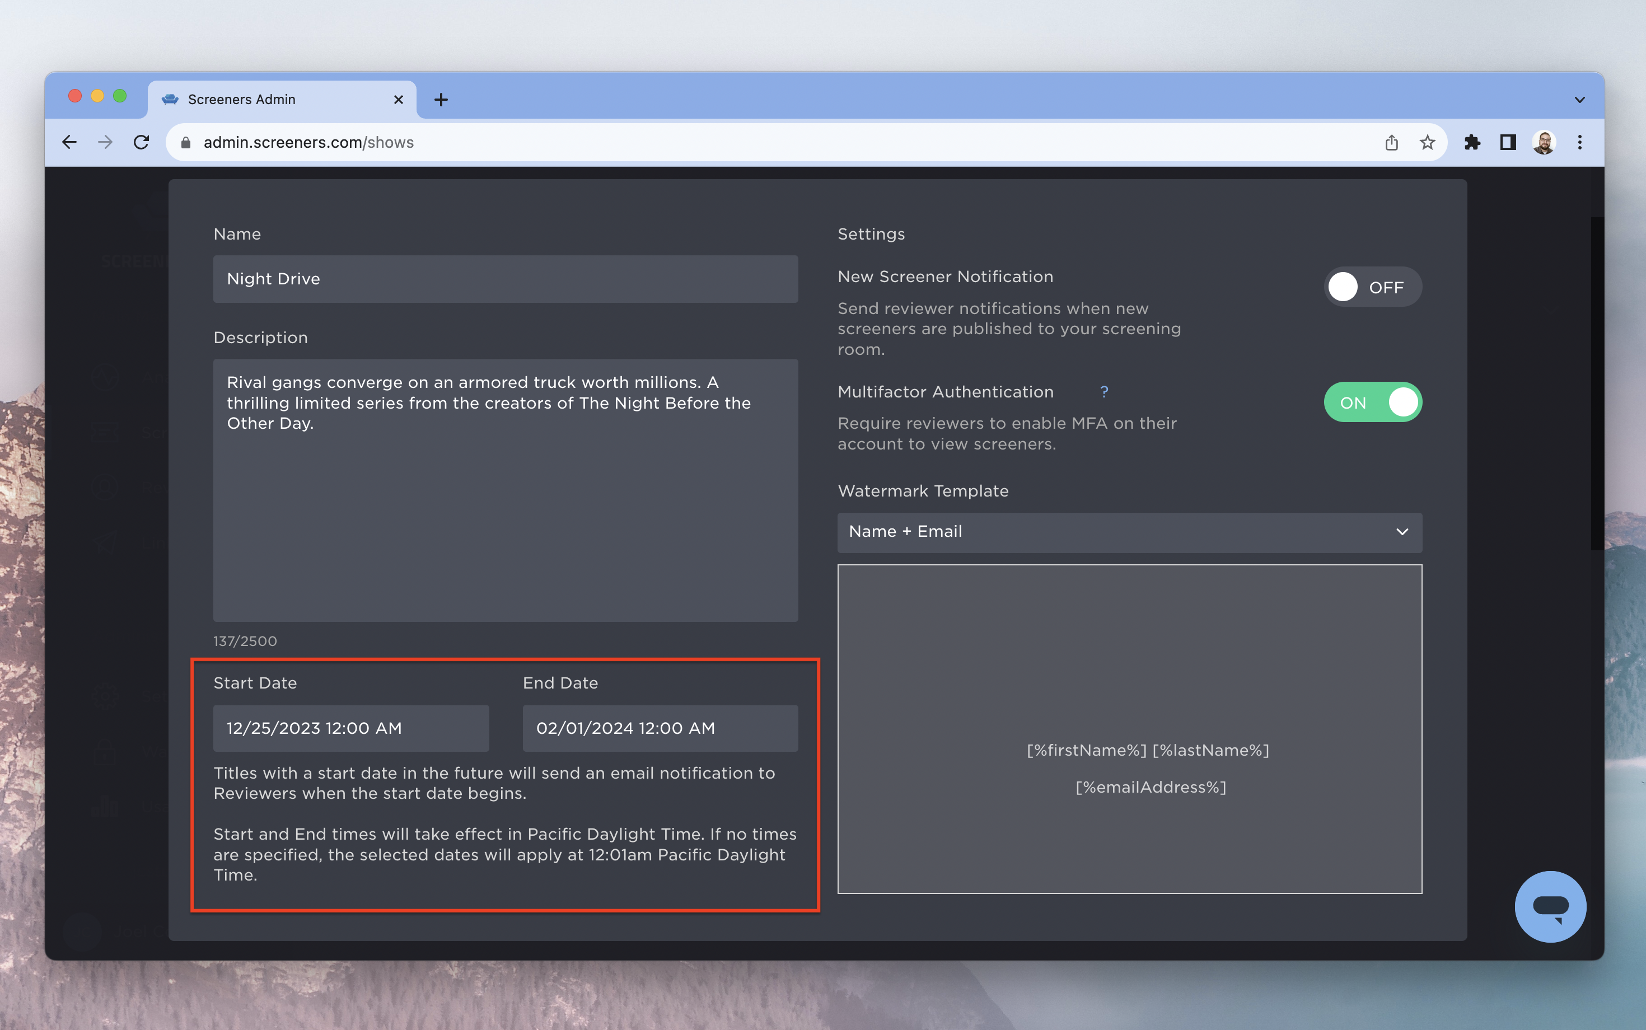Turn off Multifactor Authentication toggle
This screenshot has width=1646, height=1030.
tap(1372, 402)
